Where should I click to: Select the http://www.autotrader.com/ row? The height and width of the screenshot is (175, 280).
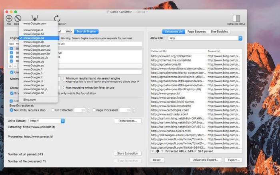(x=196, y=114)
